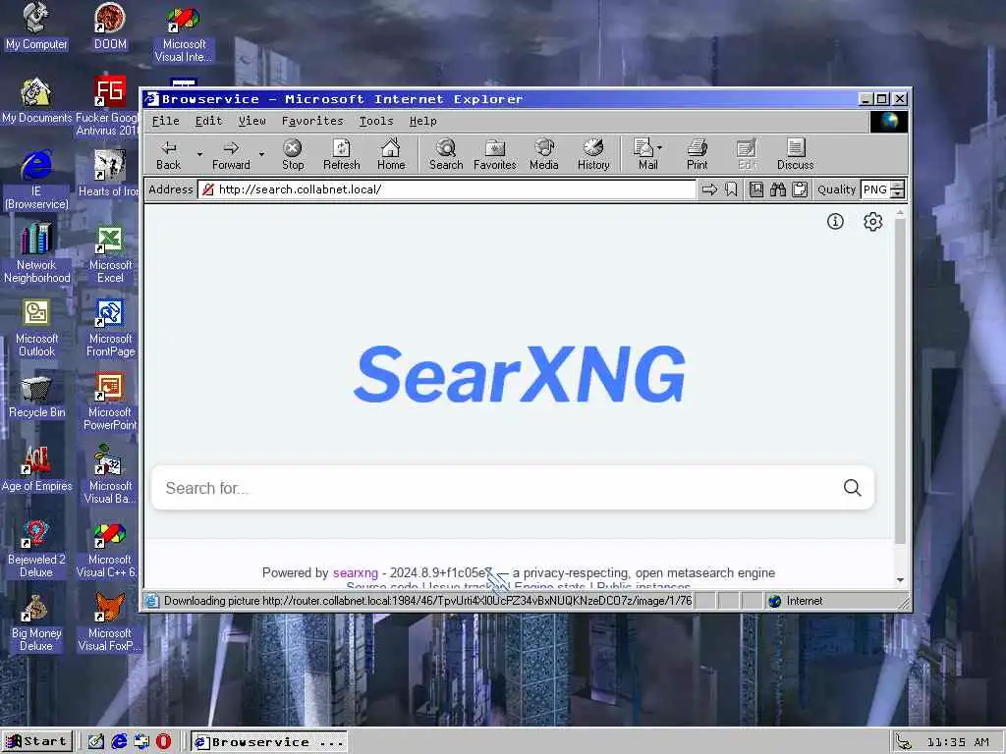Refresh the page using the Refresh icon
The width and height of the screenshot is (1006, 754).
341,155
